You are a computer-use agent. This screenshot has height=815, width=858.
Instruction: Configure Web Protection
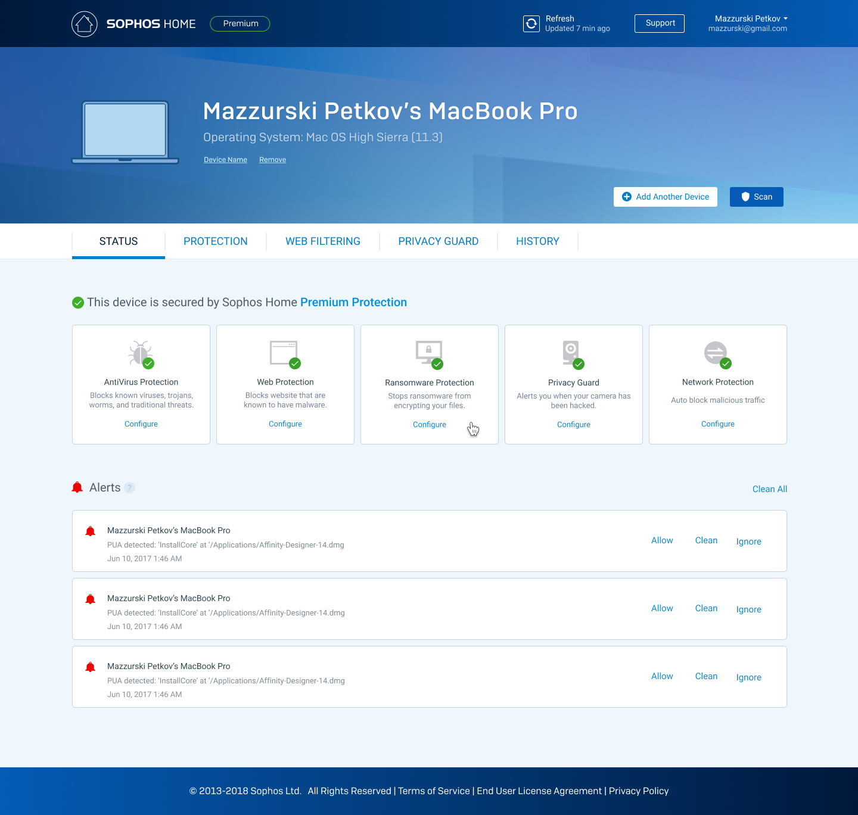coord(285,424)
